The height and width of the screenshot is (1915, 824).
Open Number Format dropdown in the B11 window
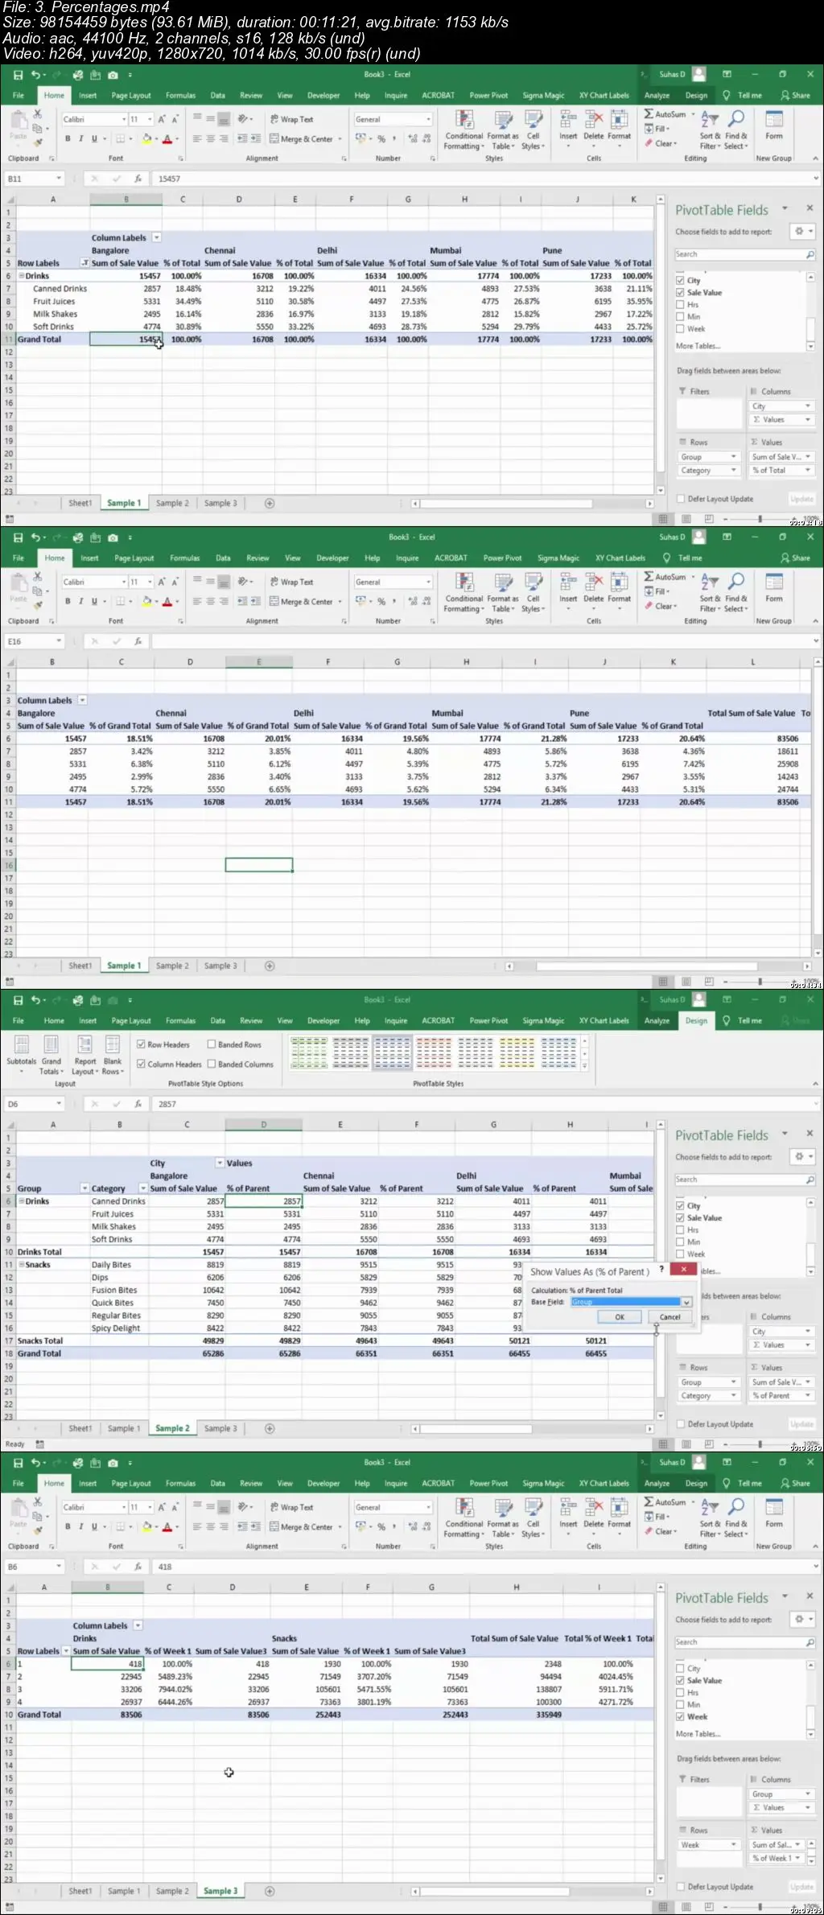coord(428,119)
